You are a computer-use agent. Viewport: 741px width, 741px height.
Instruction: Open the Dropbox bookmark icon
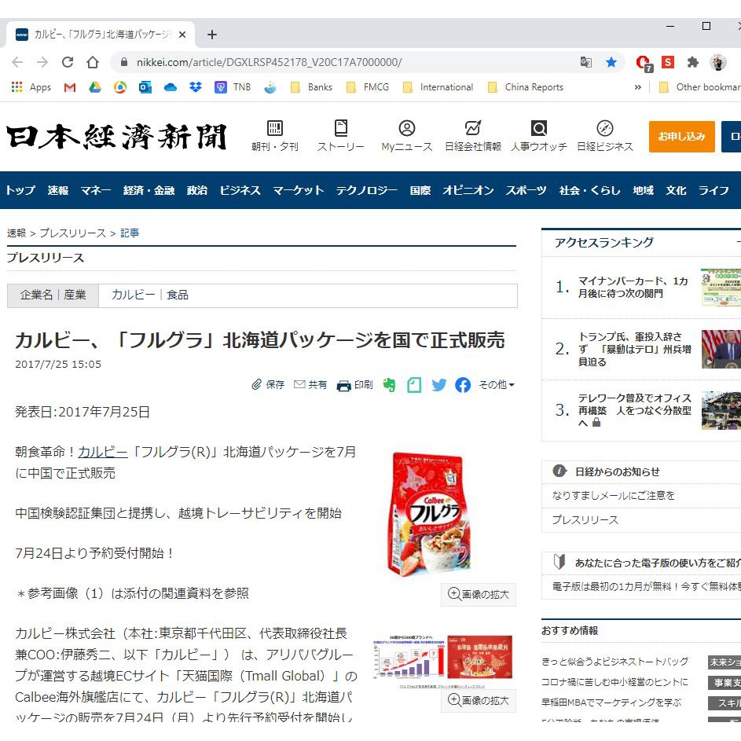(x=195, y=87)
